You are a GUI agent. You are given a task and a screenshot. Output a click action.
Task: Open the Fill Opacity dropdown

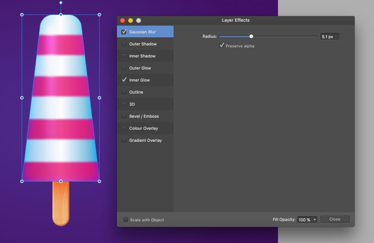tap(307, 220)
